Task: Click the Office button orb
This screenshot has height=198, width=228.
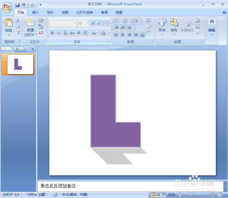Action: click(7, 7)
